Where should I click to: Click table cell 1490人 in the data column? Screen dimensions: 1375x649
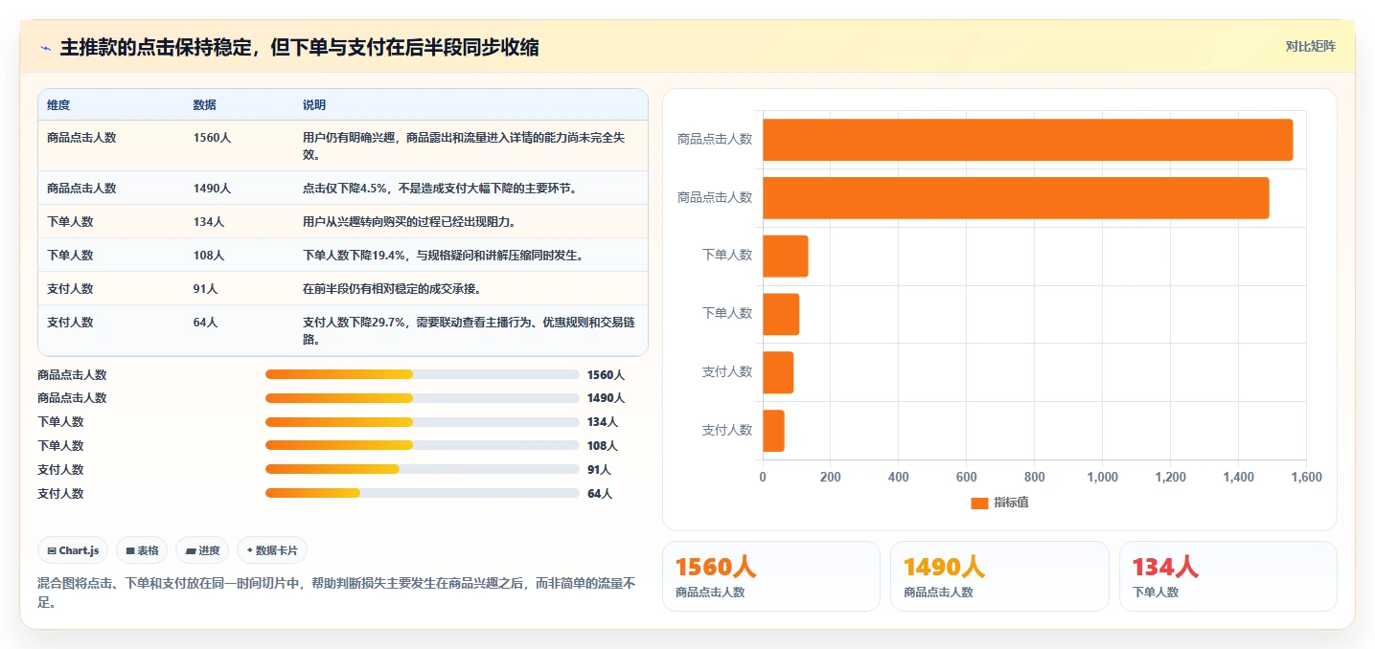click(x=212, y=189)
